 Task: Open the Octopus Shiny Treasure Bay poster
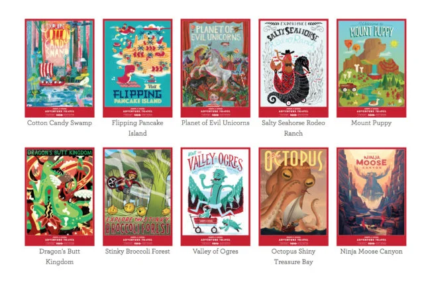pyautogui.click(x=293, y=197)
